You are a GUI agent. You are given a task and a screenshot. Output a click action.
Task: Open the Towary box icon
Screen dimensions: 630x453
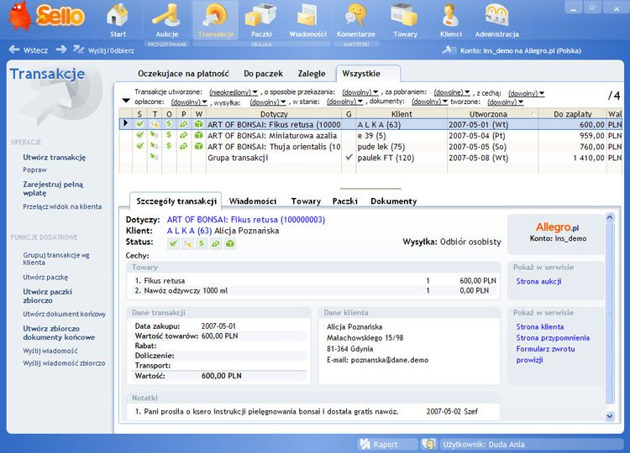click(x=405, y=17)
